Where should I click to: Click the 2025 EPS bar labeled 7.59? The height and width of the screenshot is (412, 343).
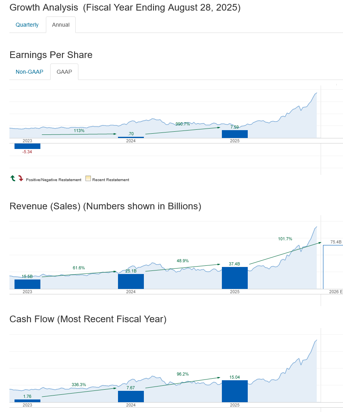(x=235, y=134)
